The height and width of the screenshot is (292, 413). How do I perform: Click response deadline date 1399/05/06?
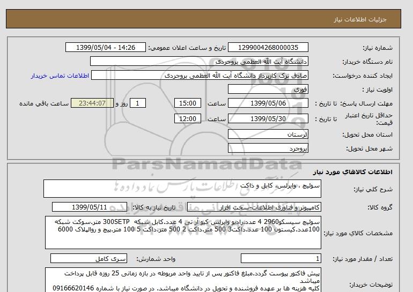[x=268, y=103]
